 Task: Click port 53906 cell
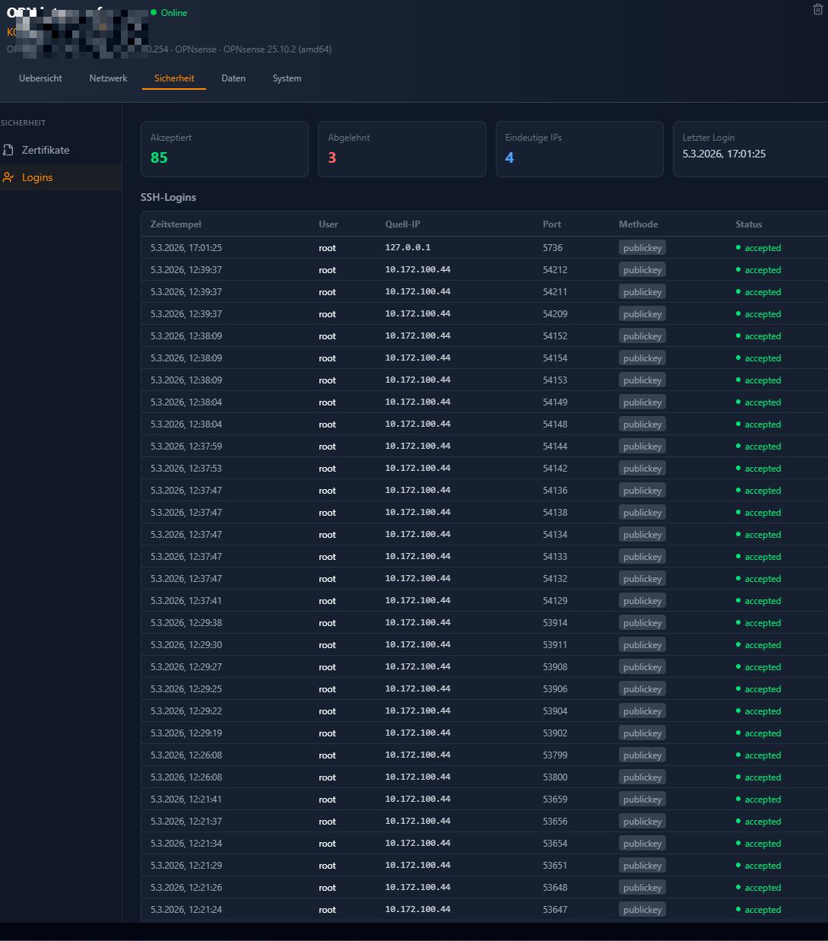(x=555, y=689)
